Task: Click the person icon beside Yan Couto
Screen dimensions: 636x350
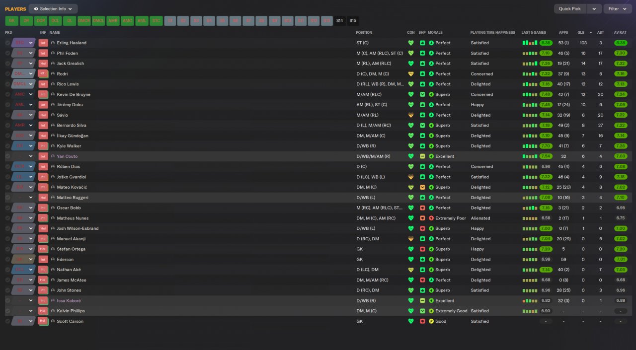Action: [x=53, y=156]
